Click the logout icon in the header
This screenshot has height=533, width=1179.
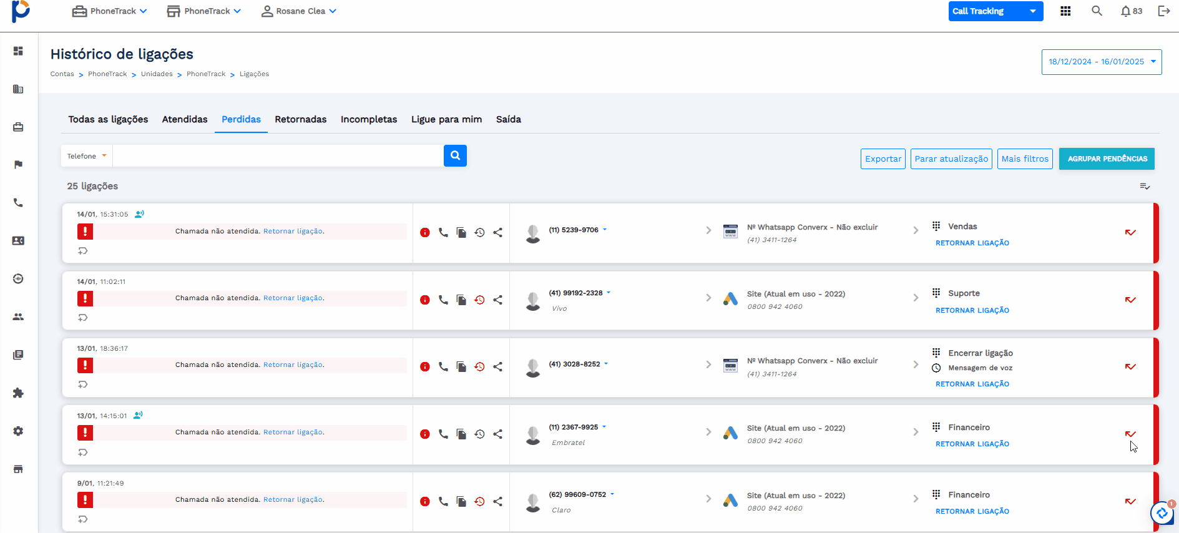tap(1163, 11)
